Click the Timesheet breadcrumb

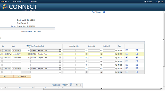click(33, 2)
